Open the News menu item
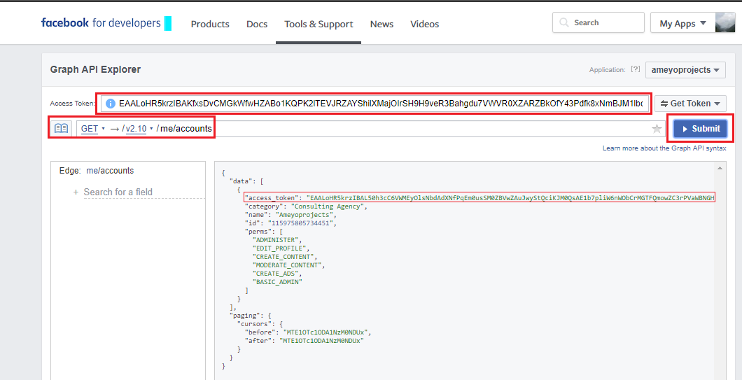 [x=382, y=24]
